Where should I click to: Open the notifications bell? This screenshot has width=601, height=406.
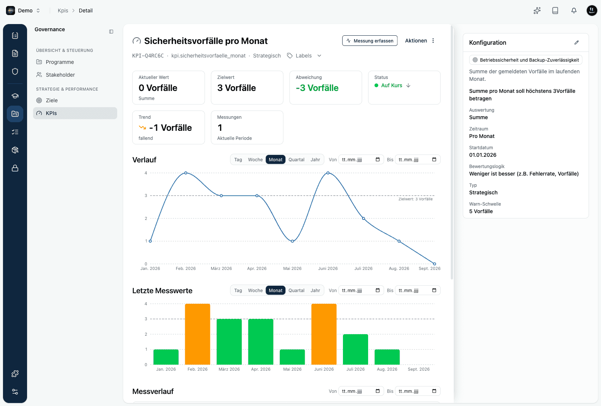click(574, 11)
